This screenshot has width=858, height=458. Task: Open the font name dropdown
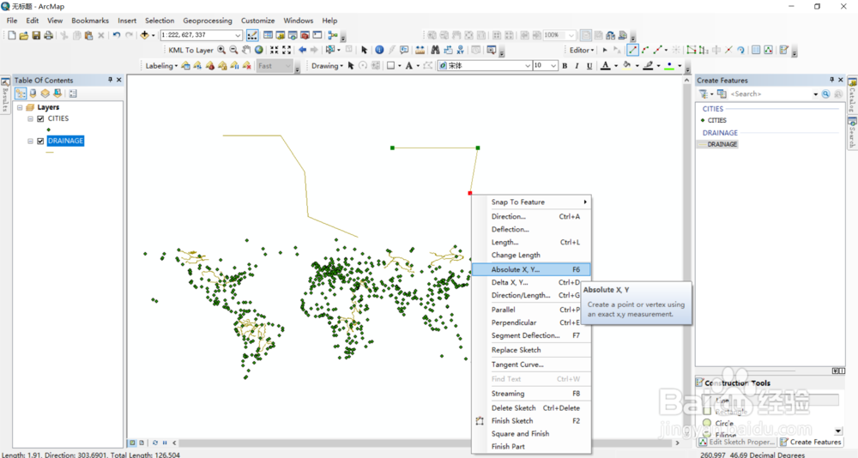tap(528, 66)
